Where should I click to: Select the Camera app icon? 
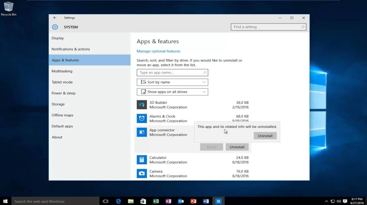142,173
